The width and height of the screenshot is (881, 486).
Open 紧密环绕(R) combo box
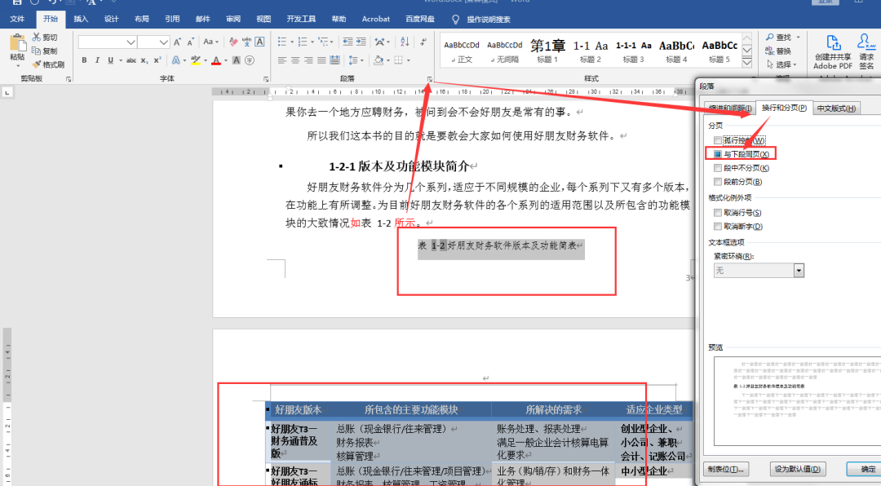point(759,270)
